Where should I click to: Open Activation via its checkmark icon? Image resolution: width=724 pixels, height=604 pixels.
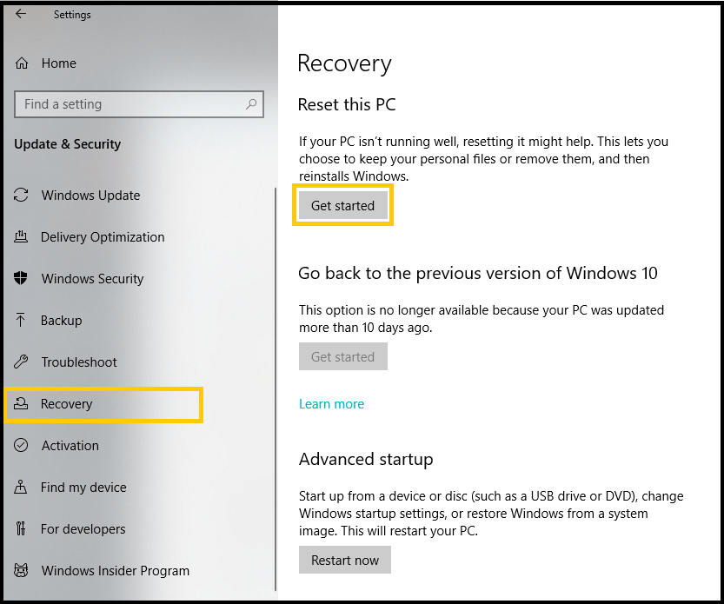[24, 446]
